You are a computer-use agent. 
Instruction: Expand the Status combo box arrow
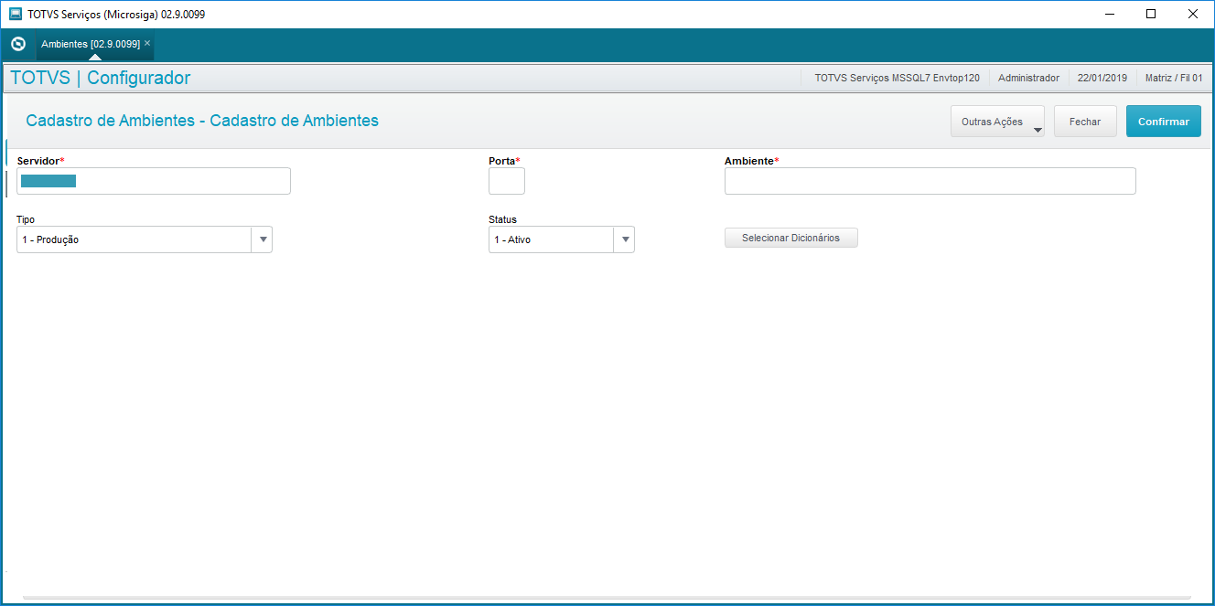click(625, 239)
